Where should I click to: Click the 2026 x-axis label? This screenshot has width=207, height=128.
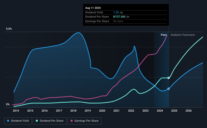pos(189,111)
